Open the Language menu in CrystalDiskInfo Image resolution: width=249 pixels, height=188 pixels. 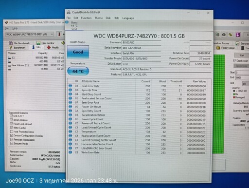click(128, 18)
